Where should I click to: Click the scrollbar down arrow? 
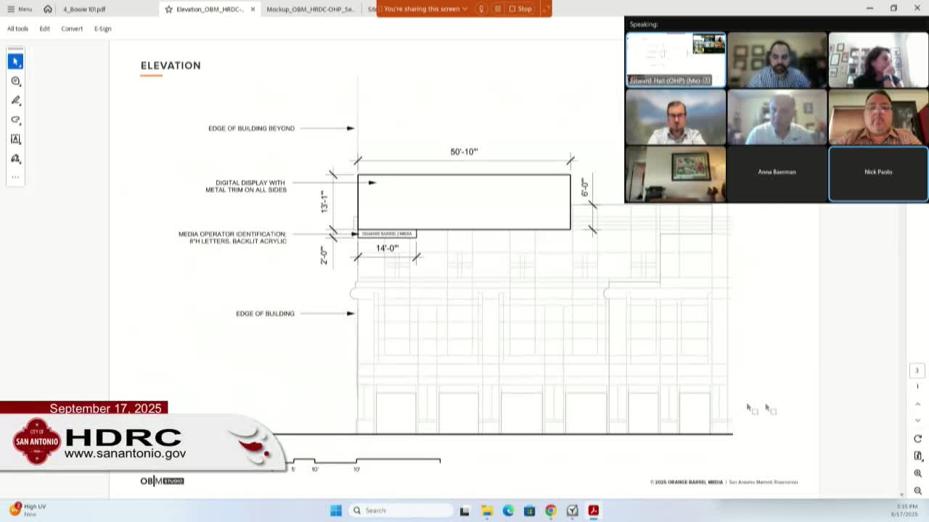coord(902,494)
